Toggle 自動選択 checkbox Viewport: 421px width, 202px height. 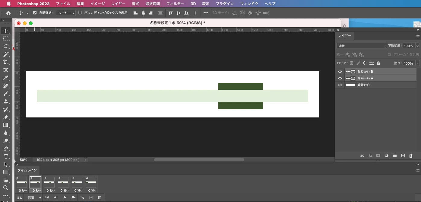point(35,13)
